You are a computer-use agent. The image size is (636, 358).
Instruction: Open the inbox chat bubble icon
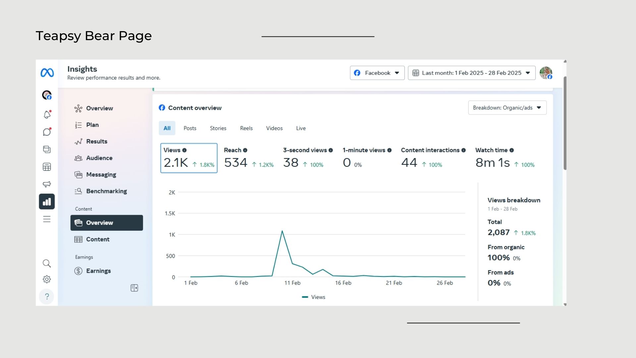47,132
